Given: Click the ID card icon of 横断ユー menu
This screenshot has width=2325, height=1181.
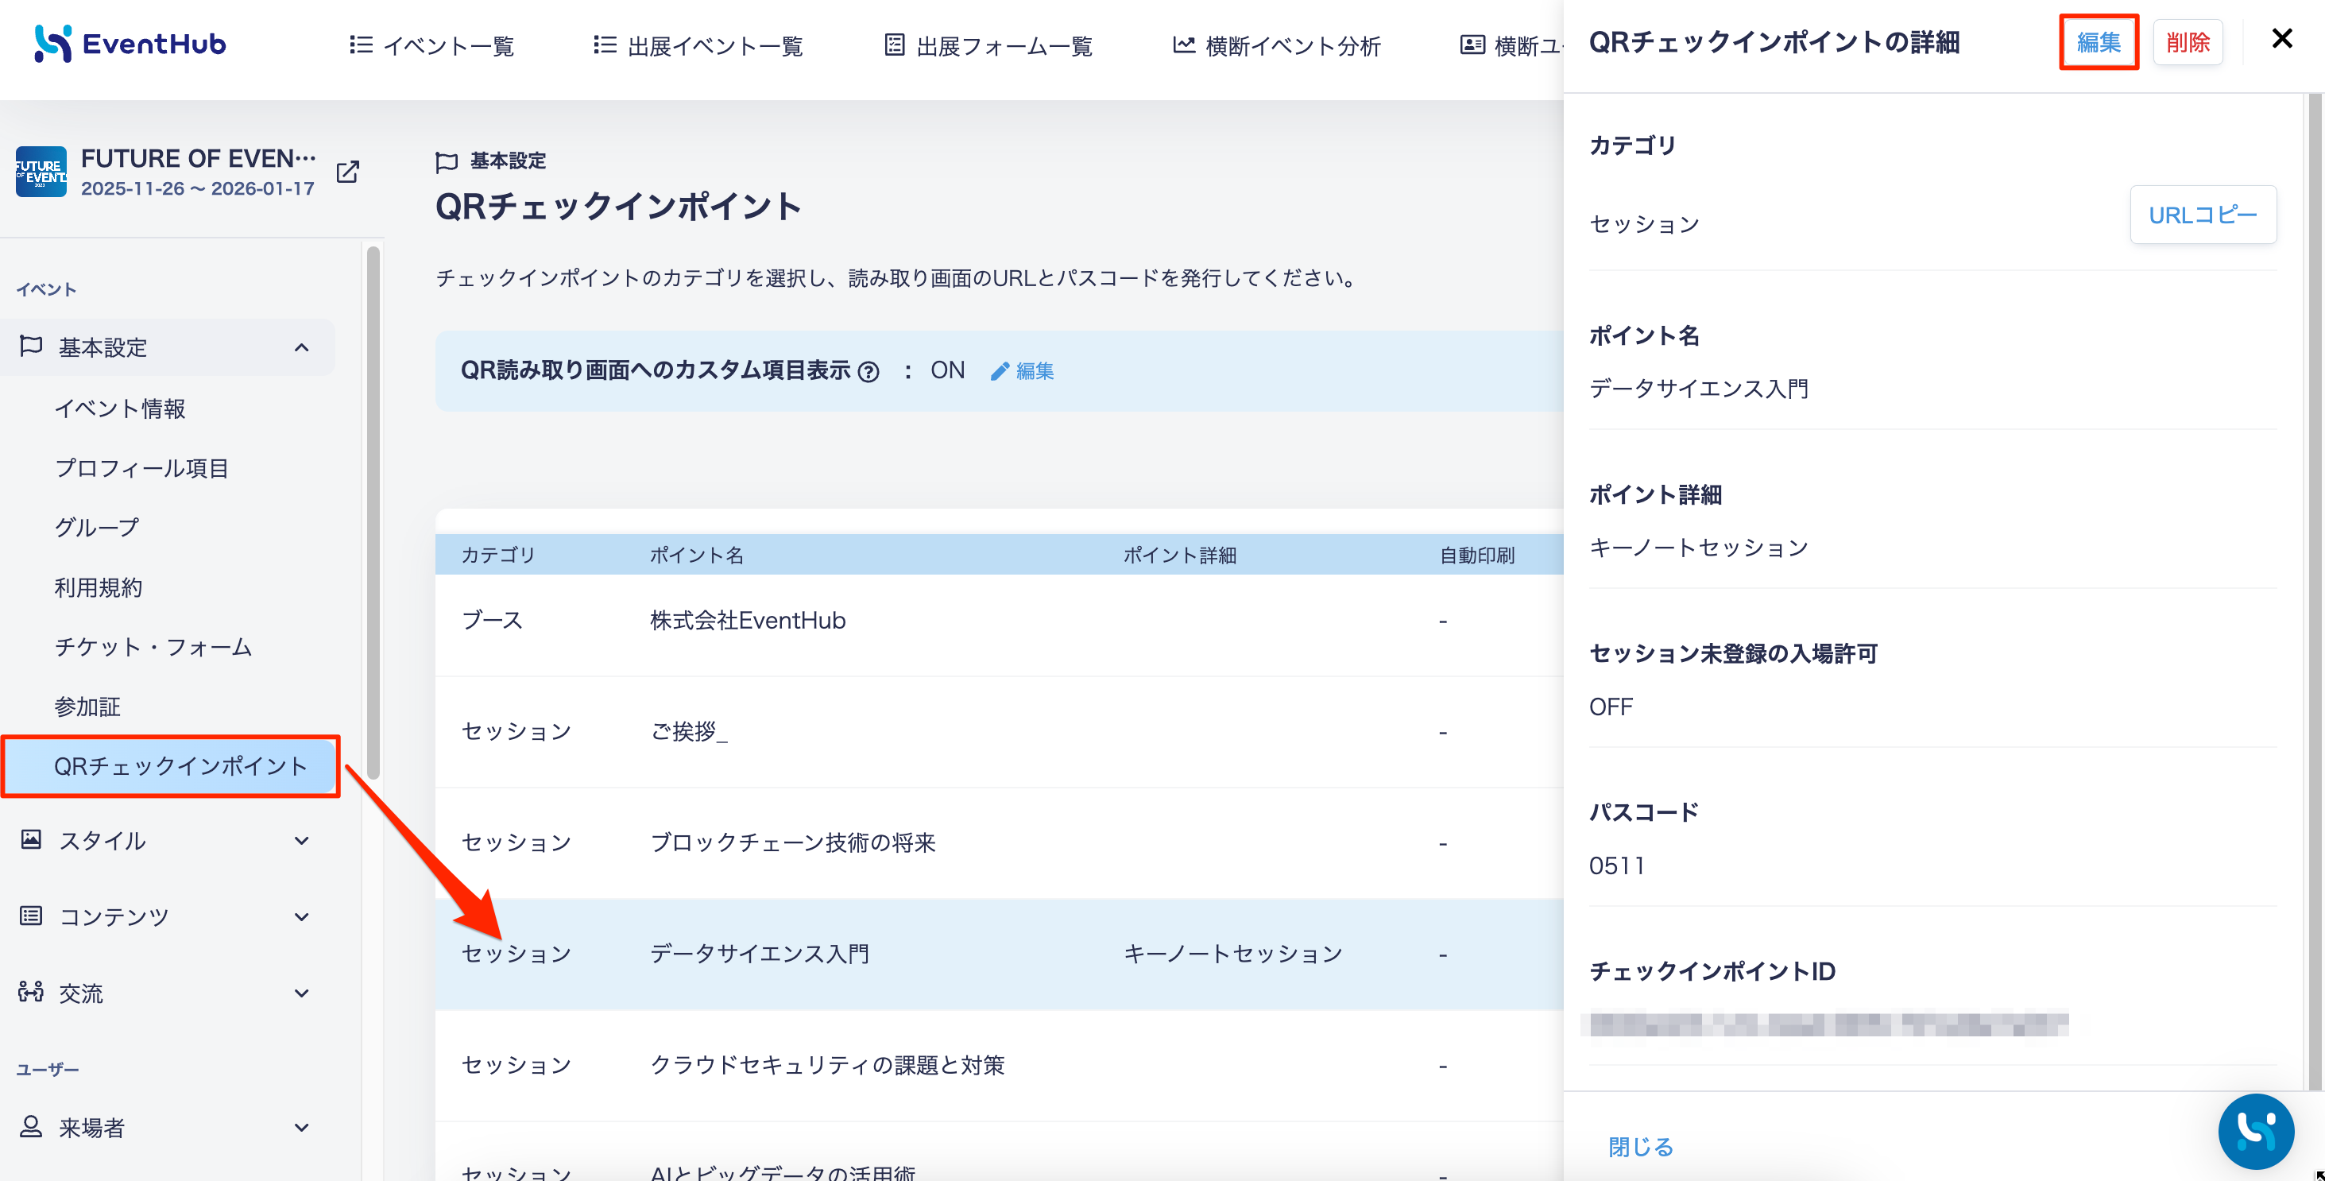Looking at the screenshot, I should tap(1472, 45).
